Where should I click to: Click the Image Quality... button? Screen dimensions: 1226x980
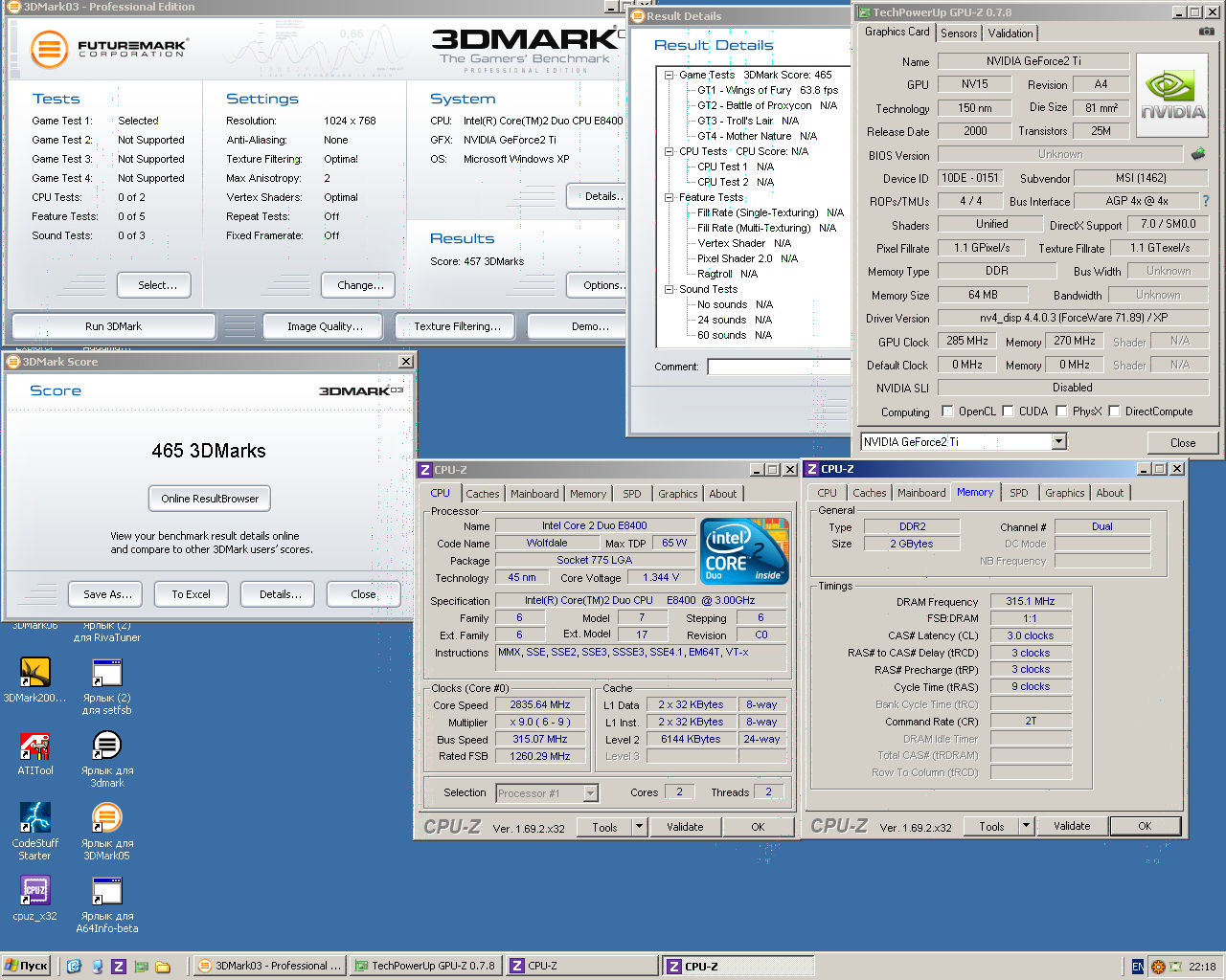pyautogui.click(x=325, y=326)
